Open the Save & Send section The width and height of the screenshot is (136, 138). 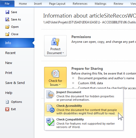15,83
